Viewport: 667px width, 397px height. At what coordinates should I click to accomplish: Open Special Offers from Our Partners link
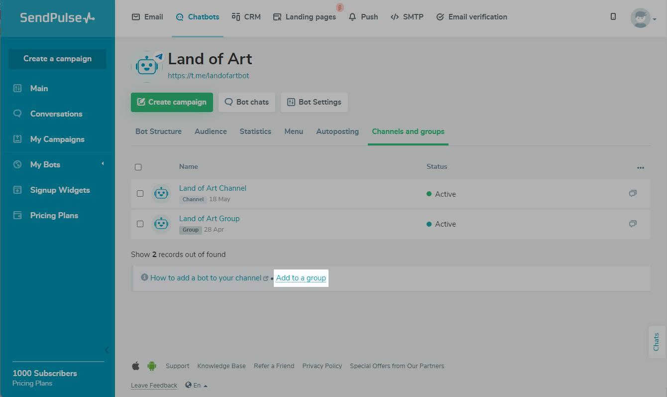(x=397, y=366)
